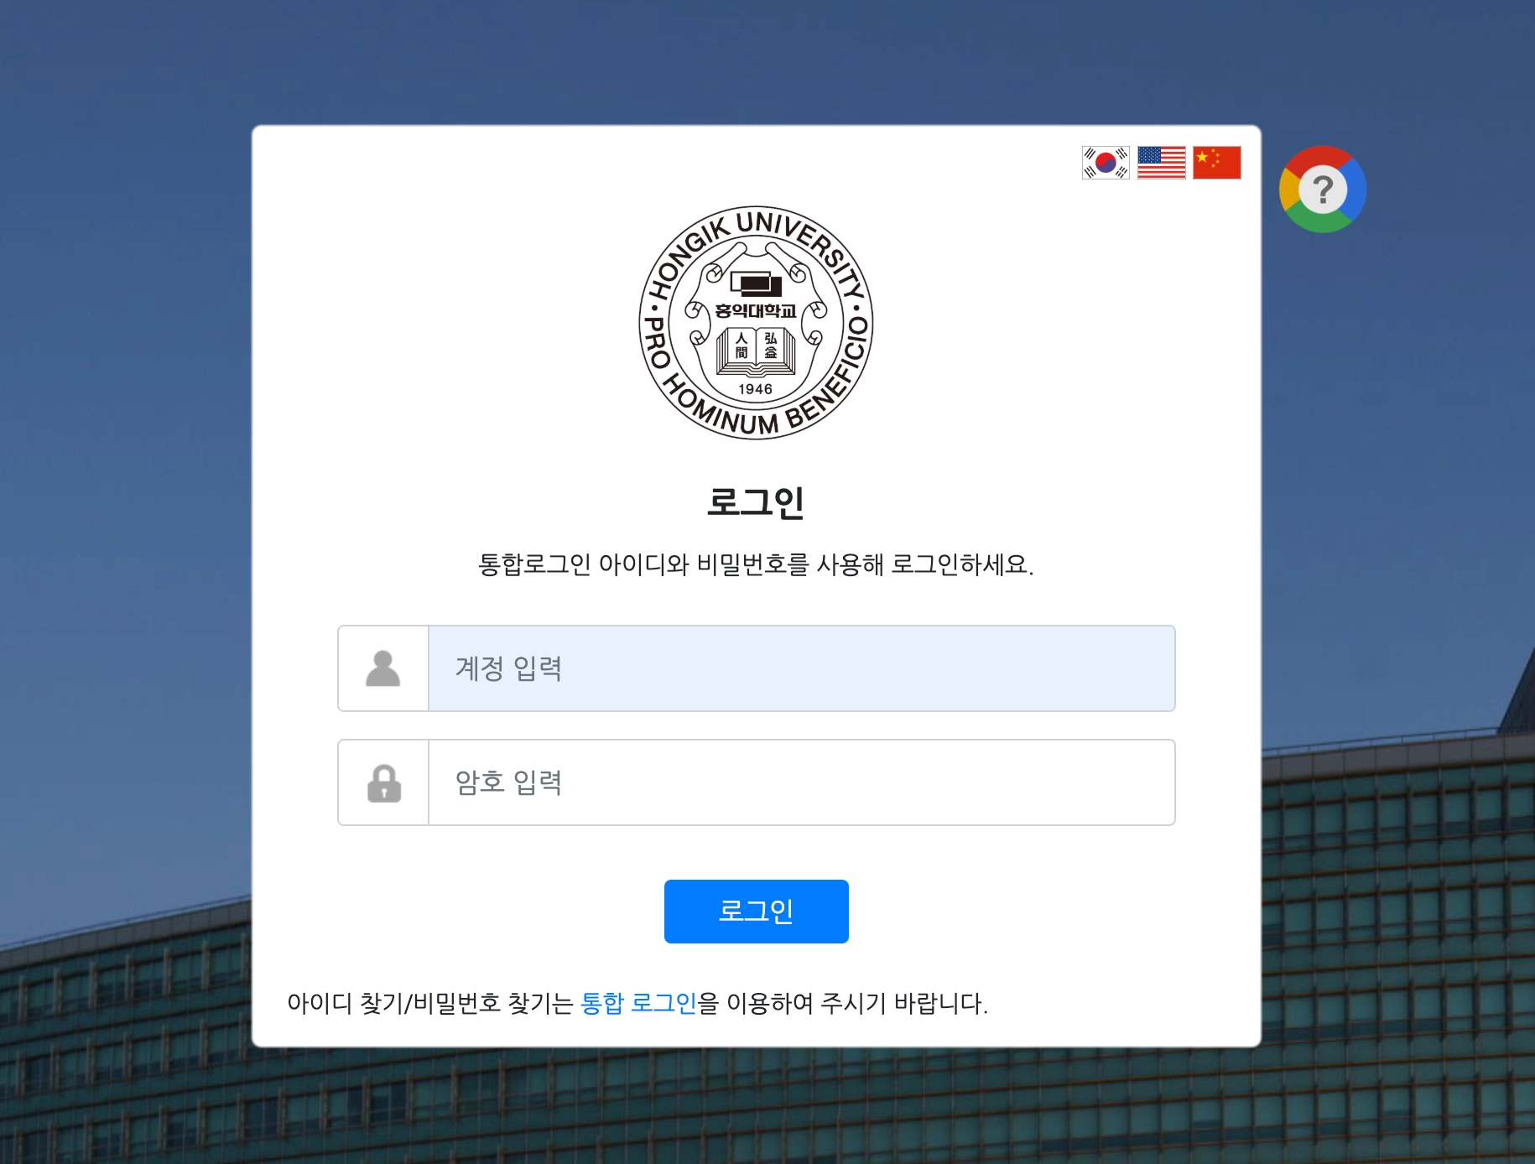Image resolution: width=1535 pixels, height=1164 pixels.
Task: Click the bold 로그인 heading
Action: click(756, 502)
